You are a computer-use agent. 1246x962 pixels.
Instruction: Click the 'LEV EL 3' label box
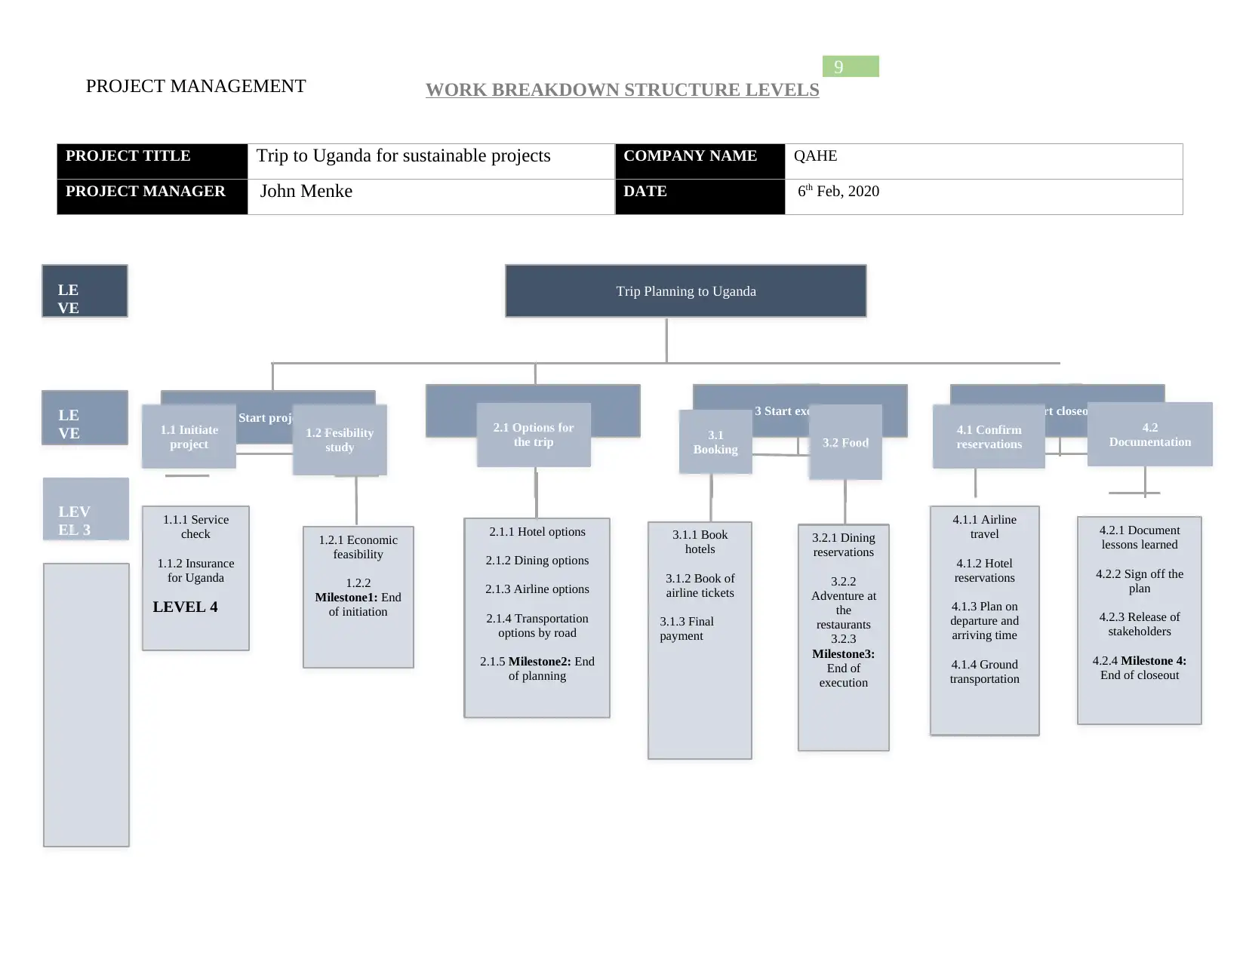coord(86,509)
